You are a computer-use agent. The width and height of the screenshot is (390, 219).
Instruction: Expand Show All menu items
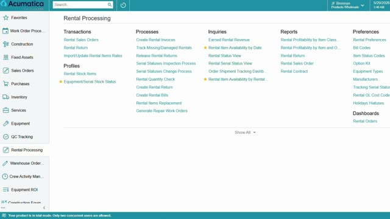245,133
